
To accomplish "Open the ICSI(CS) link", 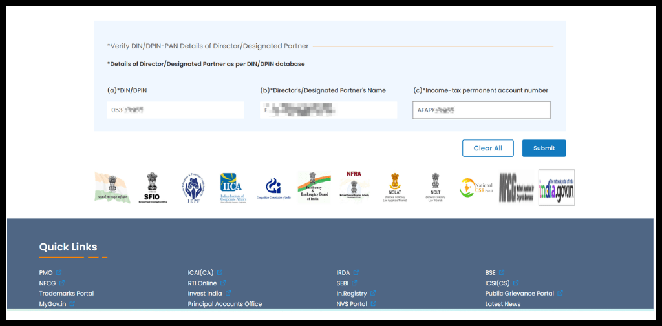I will pyautogui.click(x=497, y=283).
